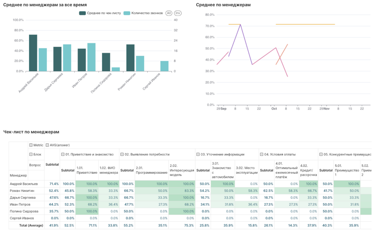The height and width of the screenshot is (234, 379).
Task: Click the 'Inv' legend invert button
Action: point(178,13)
